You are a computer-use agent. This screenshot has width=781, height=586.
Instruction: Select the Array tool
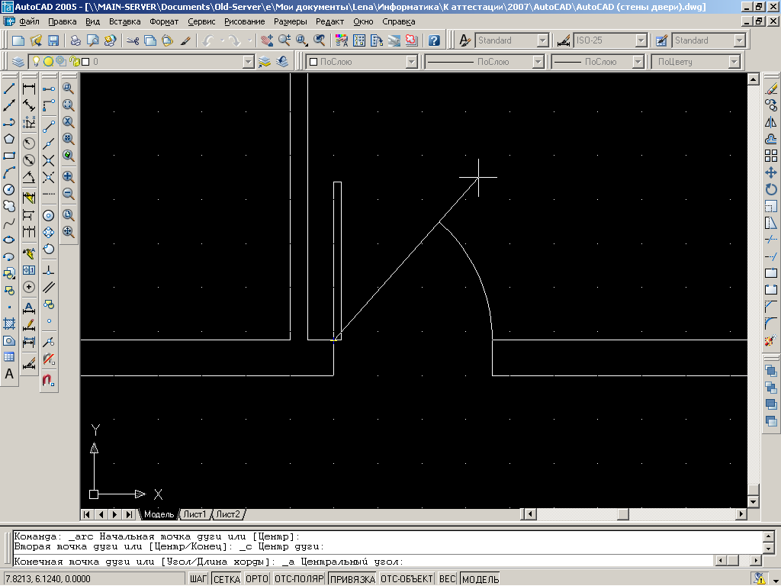click(771, 156)
